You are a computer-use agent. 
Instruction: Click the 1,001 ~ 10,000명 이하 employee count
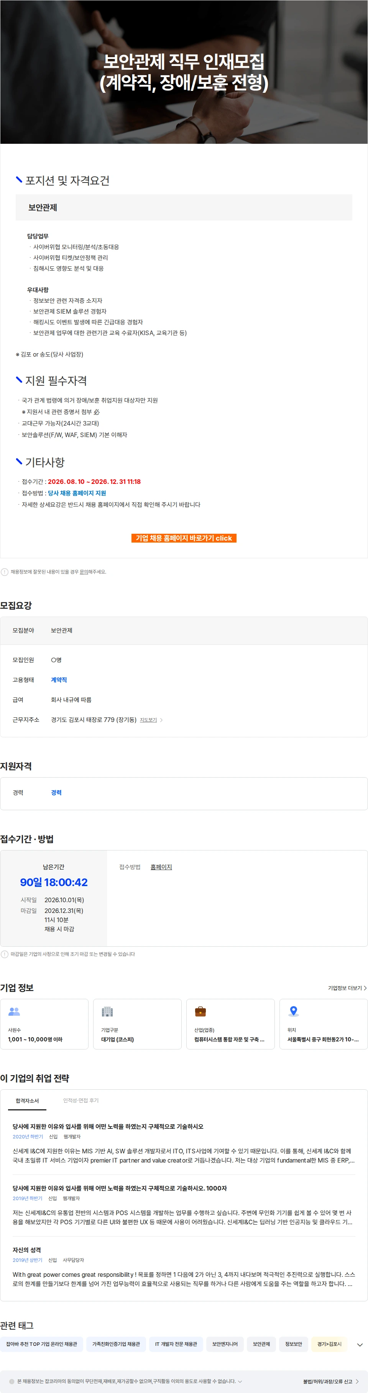tap(35, 1039)
